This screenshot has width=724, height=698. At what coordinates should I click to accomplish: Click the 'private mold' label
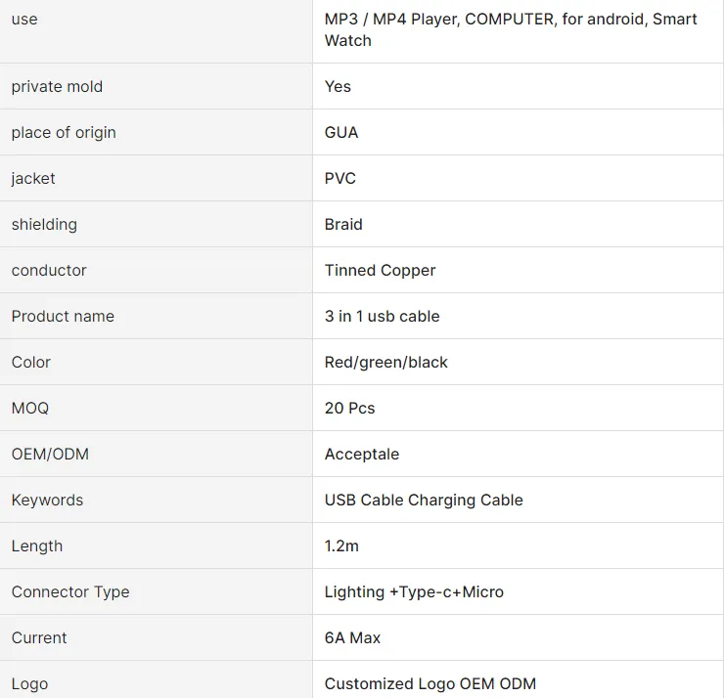tap(57, 86)
